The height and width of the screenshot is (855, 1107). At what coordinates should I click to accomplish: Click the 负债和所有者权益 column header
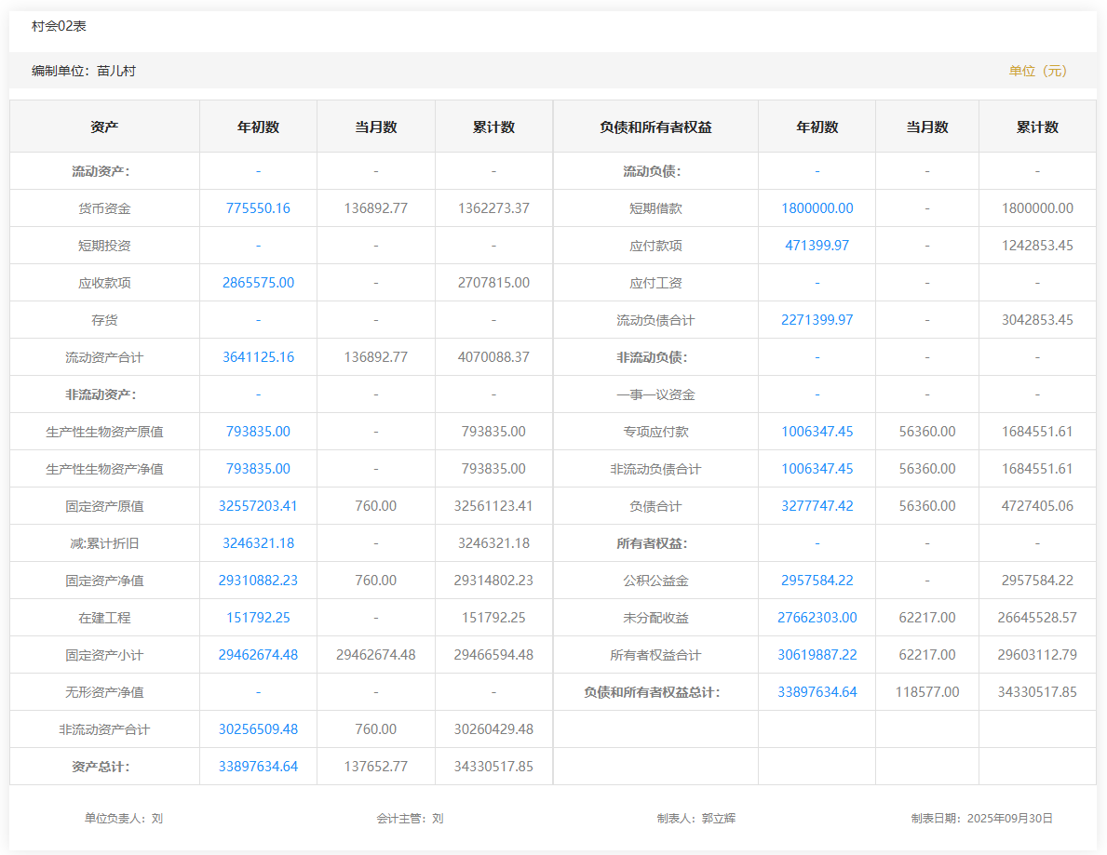[x=655, y=127]
